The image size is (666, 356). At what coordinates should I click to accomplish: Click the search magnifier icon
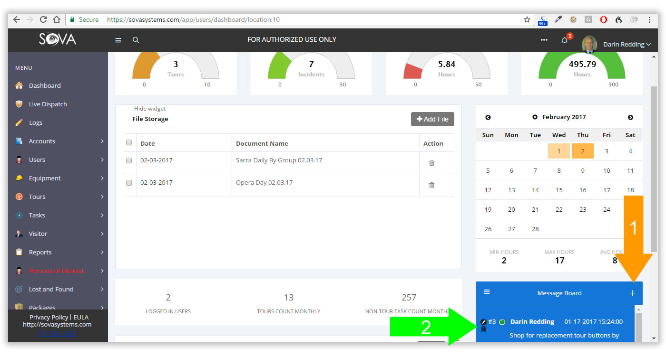136,40
